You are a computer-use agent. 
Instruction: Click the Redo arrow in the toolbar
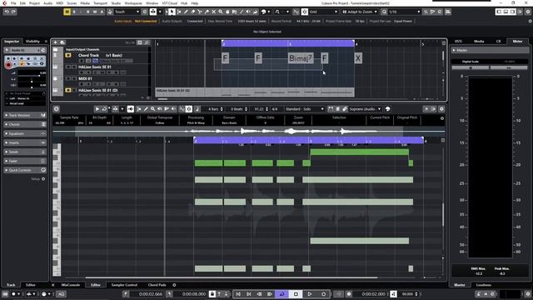[x=13, y=12]
